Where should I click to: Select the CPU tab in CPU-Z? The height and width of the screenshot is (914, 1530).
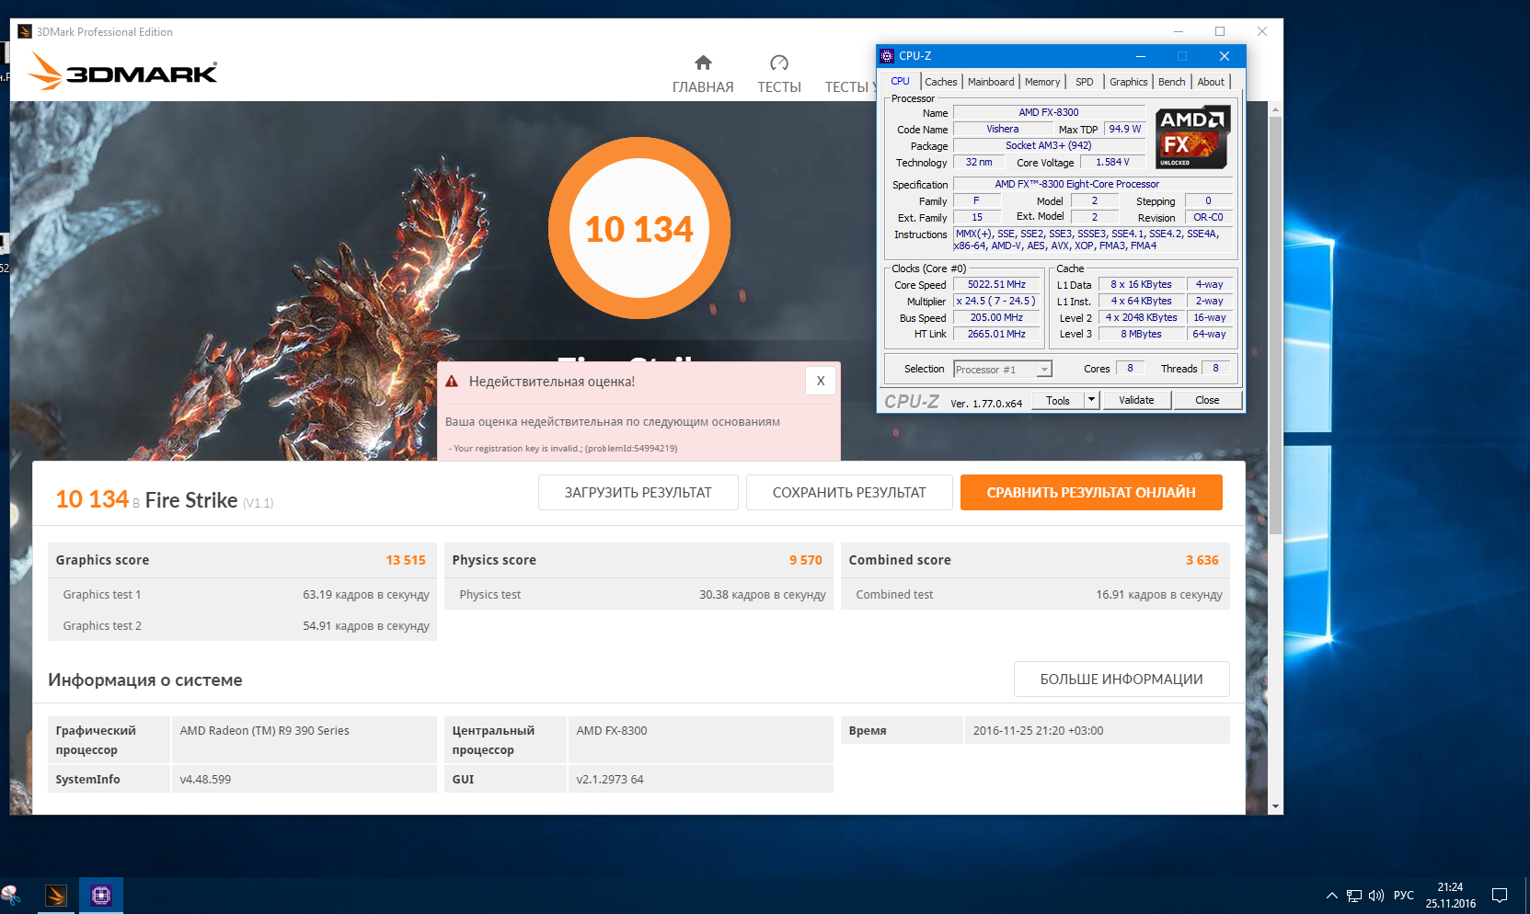pos(900,81)
